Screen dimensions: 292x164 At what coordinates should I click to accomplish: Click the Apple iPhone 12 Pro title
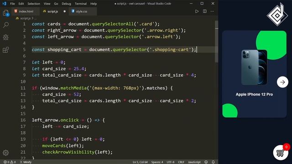click(x=254, y=94)
